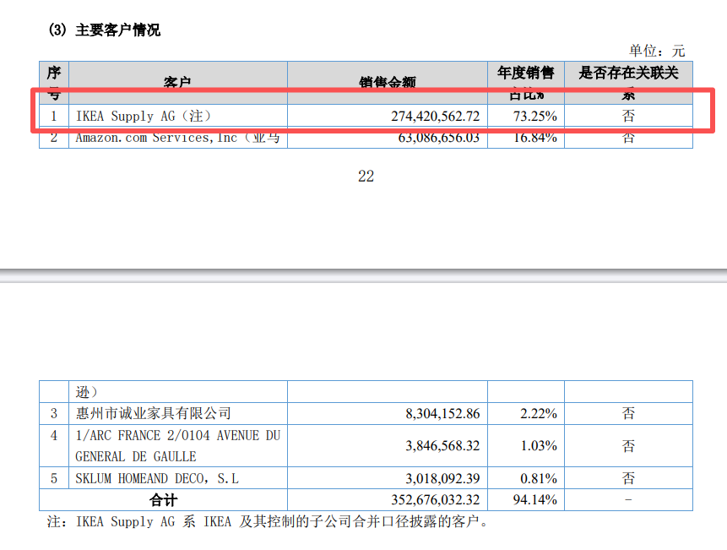Viewport: 727px width, 550px height.
Task: Select total amount 352,676,032.32
Action: [435, 500]
